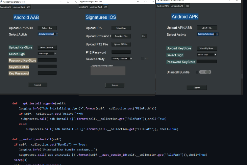Submit the Android AAB form
The height and width of the screenshot is (165, 247).
[37, 85]
